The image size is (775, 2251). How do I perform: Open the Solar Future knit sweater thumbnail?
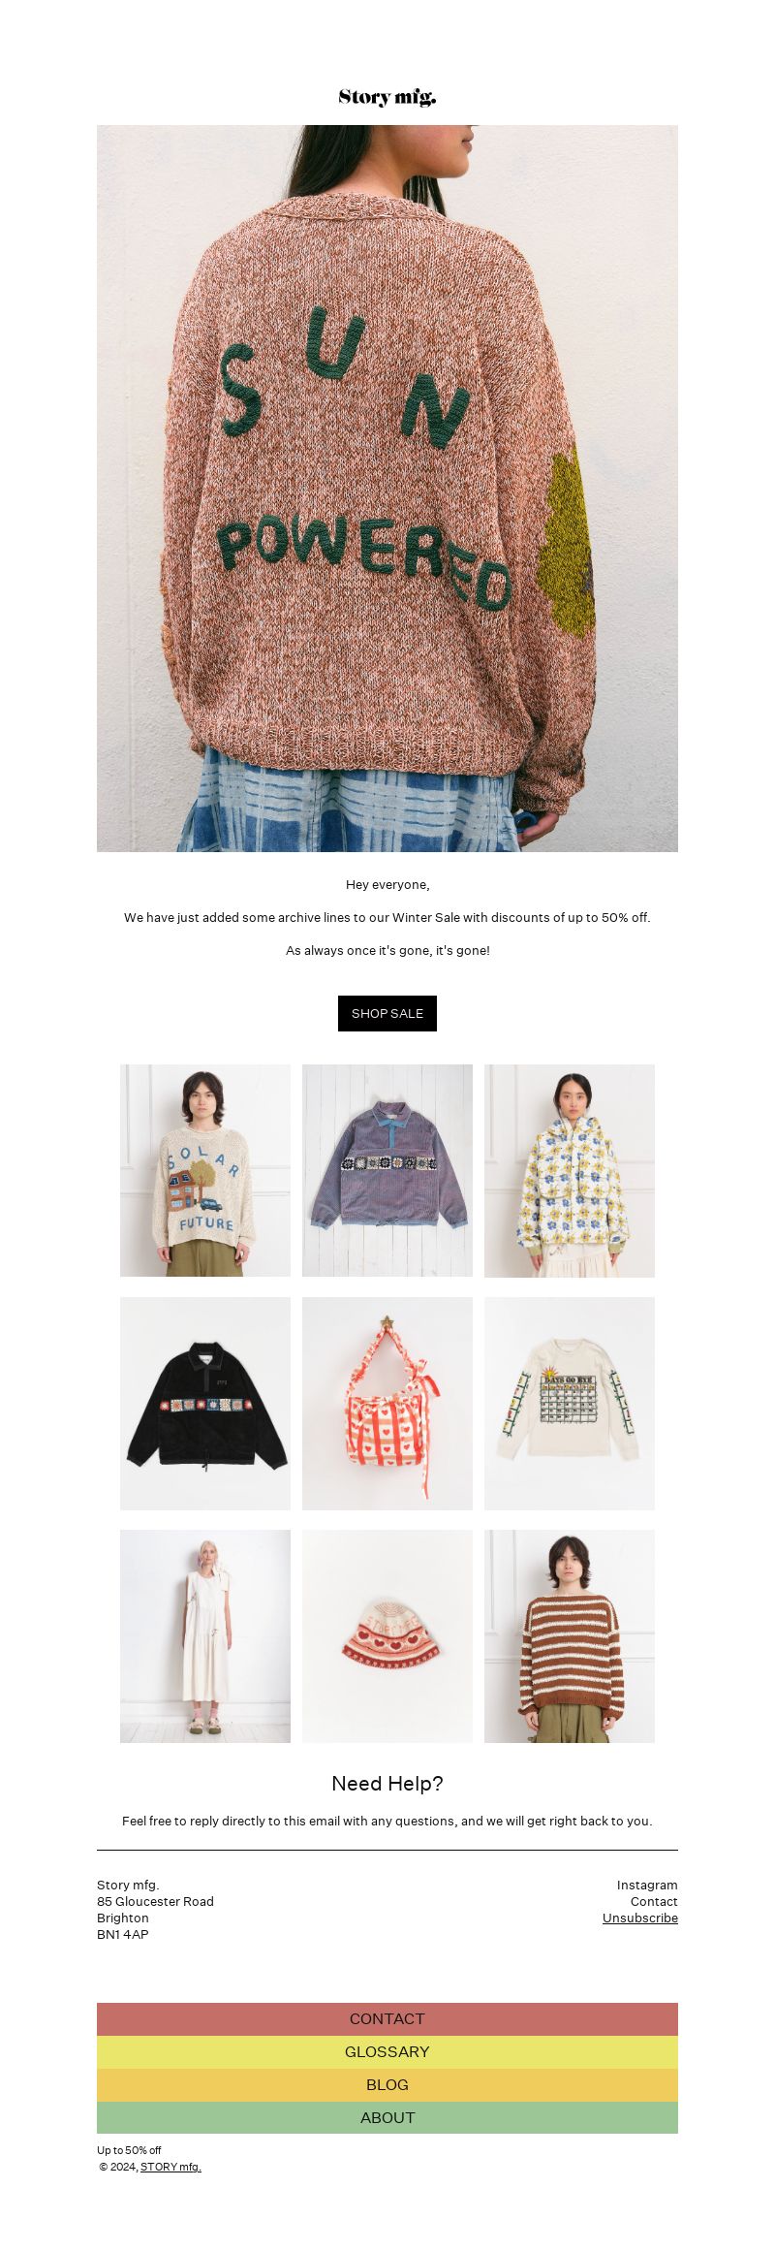tap(205, 1171)
